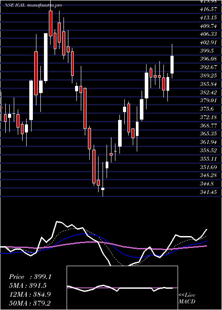Image resolution: width=222 pixels, height=310 pixels.
Task: Click the 365.35 price axis label
Action: (209, 134)
